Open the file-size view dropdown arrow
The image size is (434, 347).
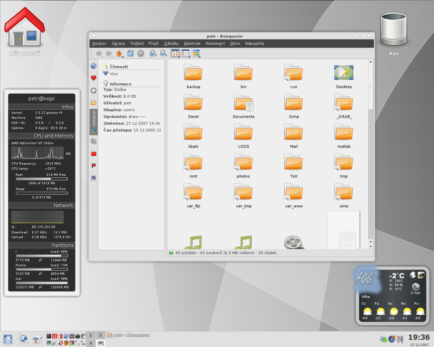200,57
